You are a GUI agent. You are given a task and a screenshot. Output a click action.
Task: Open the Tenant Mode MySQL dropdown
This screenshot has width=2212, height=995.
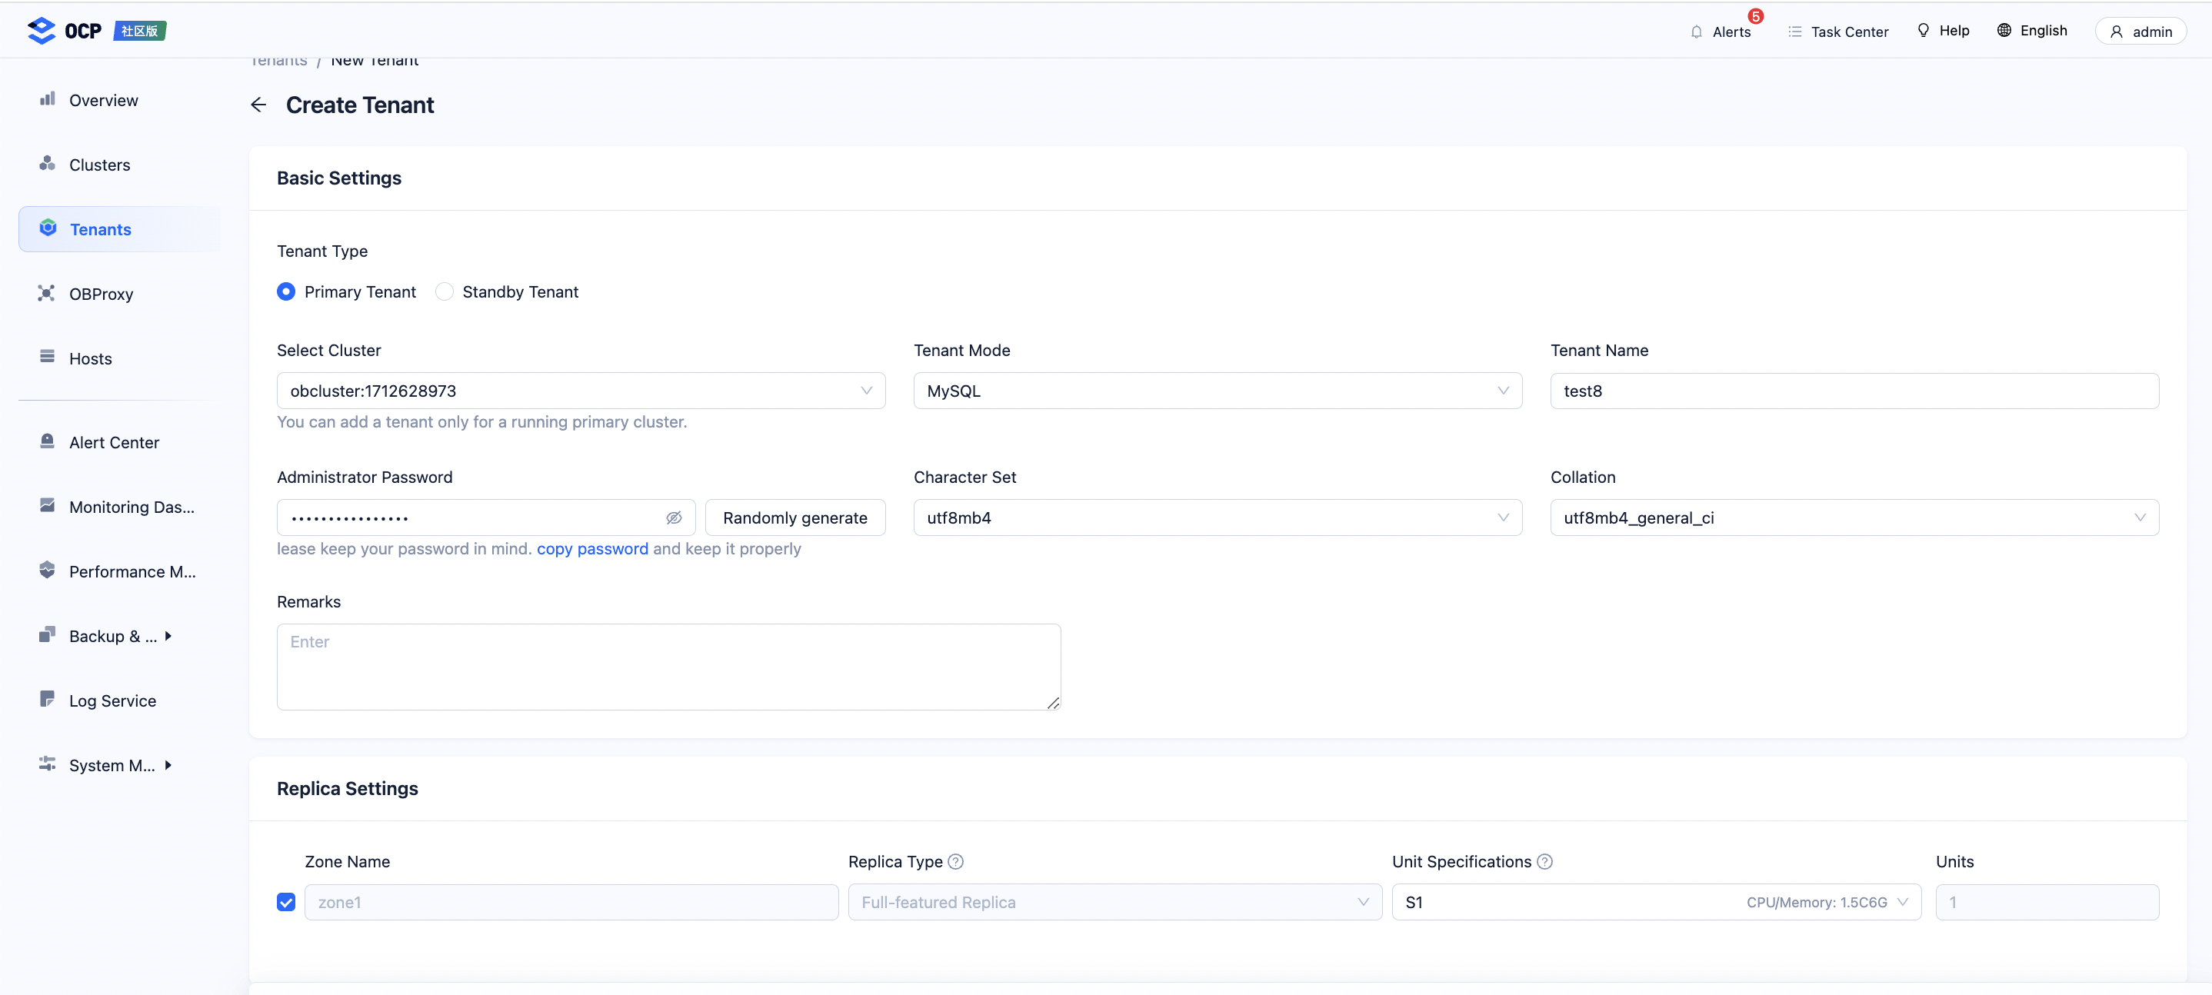pyautogui.click(x=1218, y=391)
